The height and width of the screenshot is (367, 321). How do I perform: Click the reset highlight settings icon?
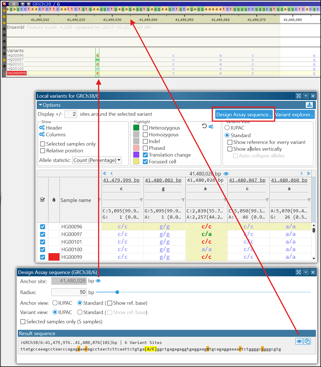tap(205, 126)
